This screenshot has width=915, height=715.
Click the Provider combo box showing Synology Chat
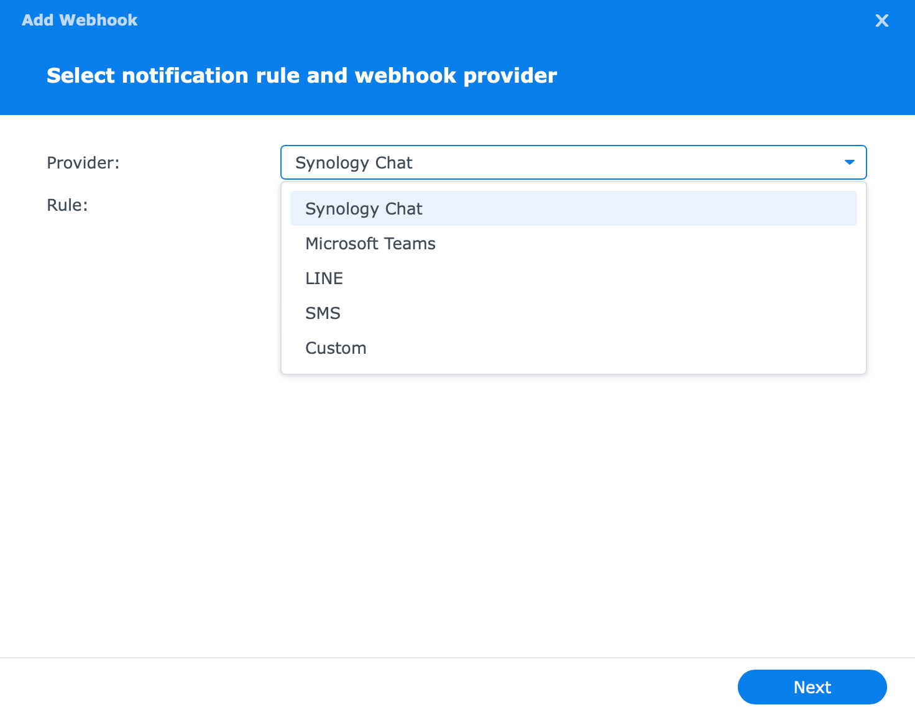coord(573,162)
